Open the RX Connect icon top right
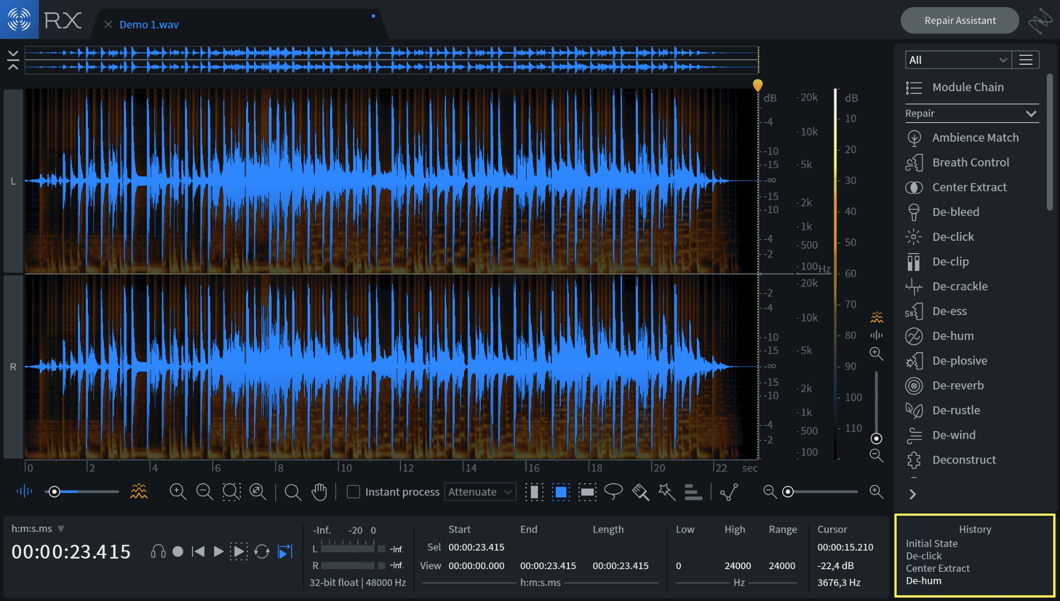The height and width of the screenshot is (601, 1060). click(x=1040, y=21)
